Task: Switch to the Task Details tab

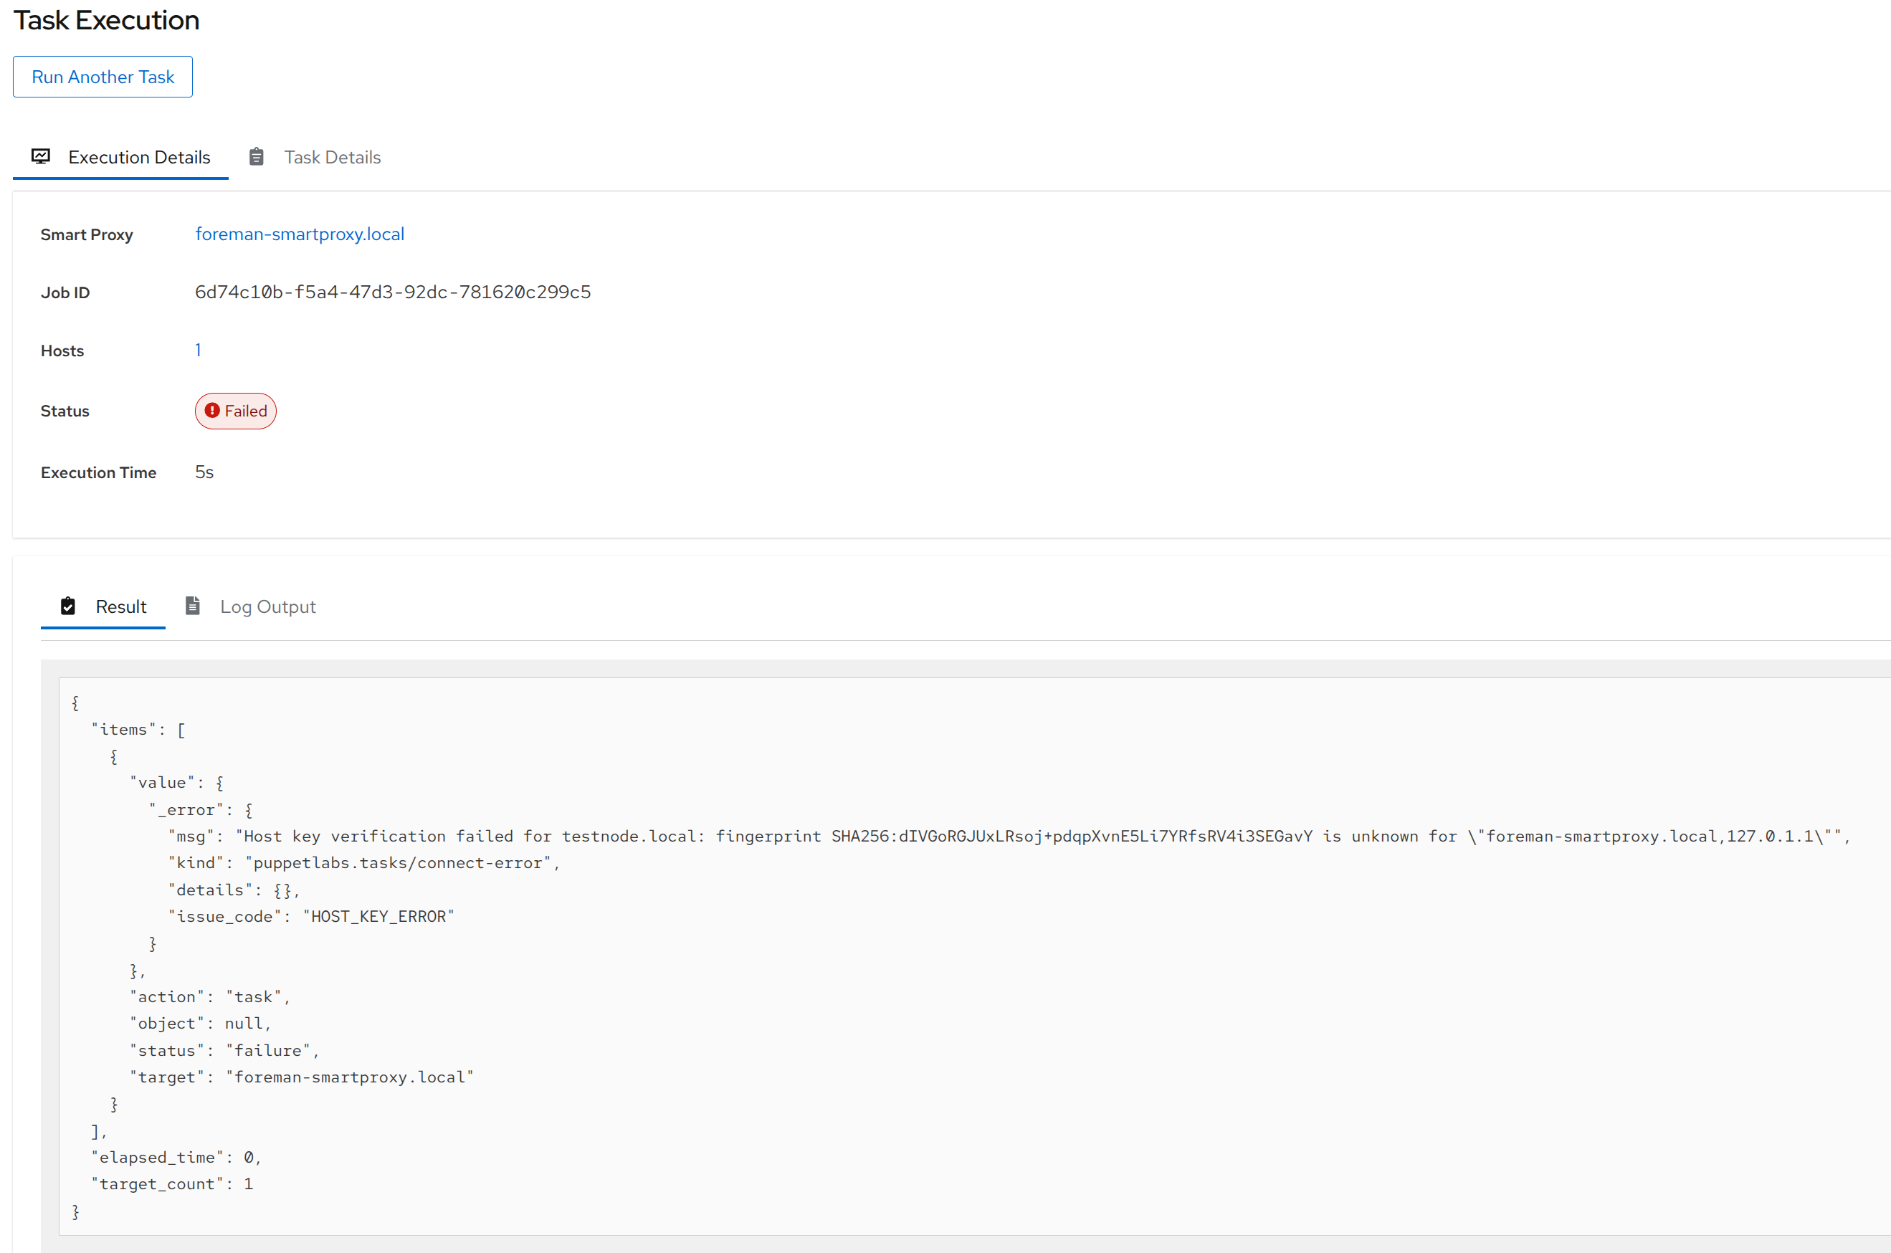Action: tap(333, 156)
